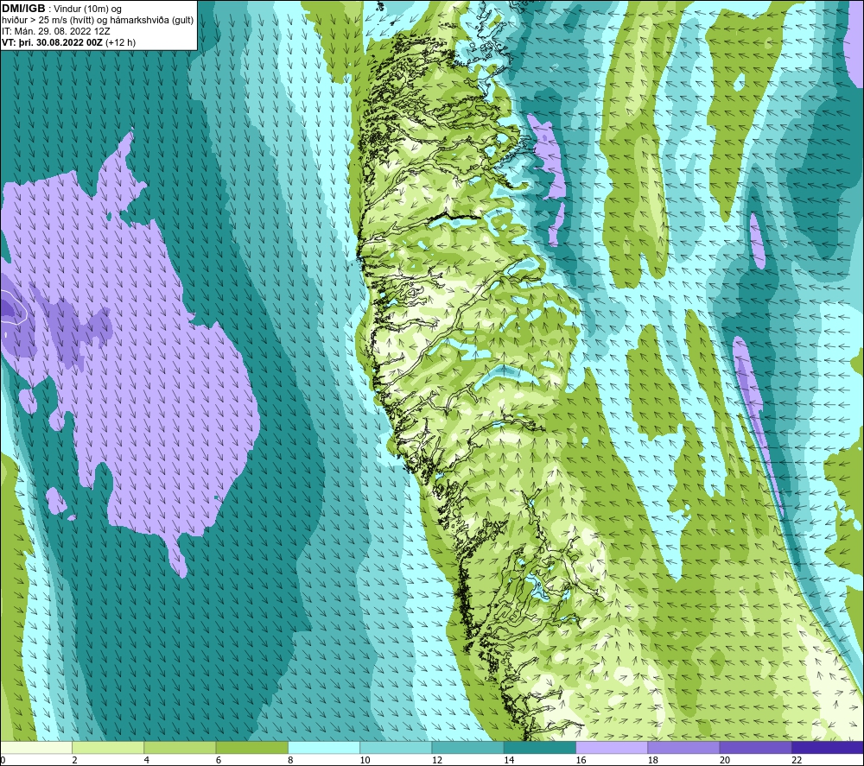Click the light green 2–4 m/s legend swatch
Image resolution: width=864 pixels, height=766 pixels.
tap(108, 747)
